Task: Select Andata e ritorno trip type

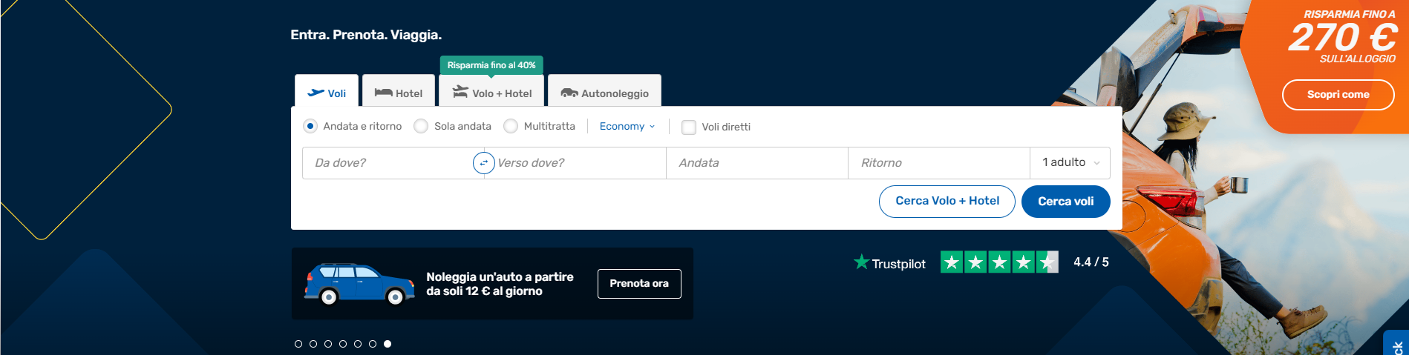Action: click(310, 126)
